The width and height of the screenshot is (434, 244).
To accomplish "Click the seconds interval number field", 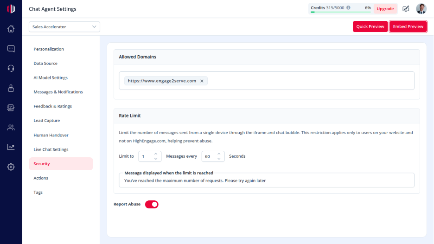I will (213, 156).
